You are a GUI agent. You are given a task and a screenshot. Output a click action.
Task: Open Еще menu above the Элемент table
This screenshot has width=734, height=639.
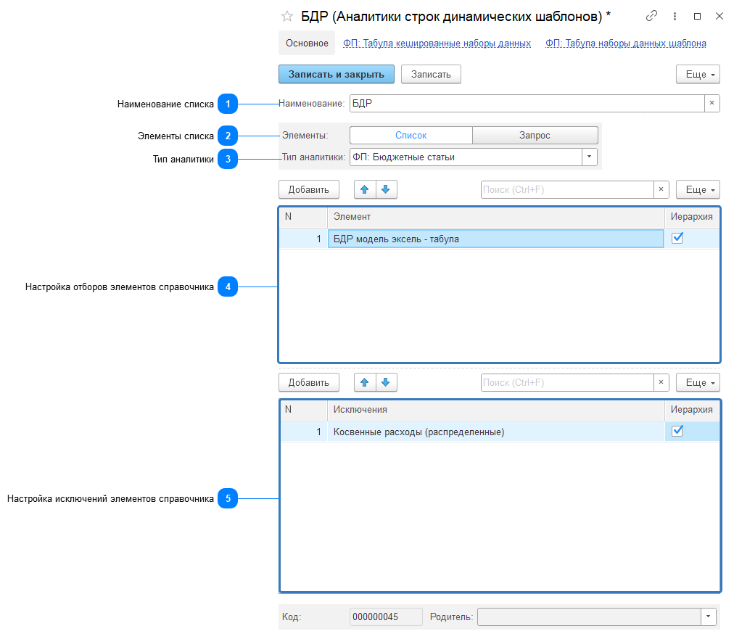(698, 189)
